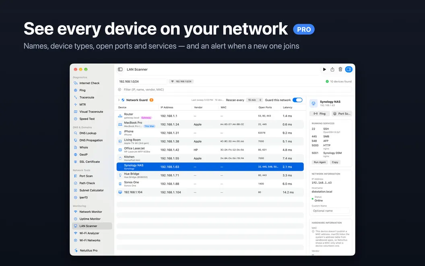This screenshot has width=425, height=266.
Task: Click the Copy button under running services
Action: (335, 162)
